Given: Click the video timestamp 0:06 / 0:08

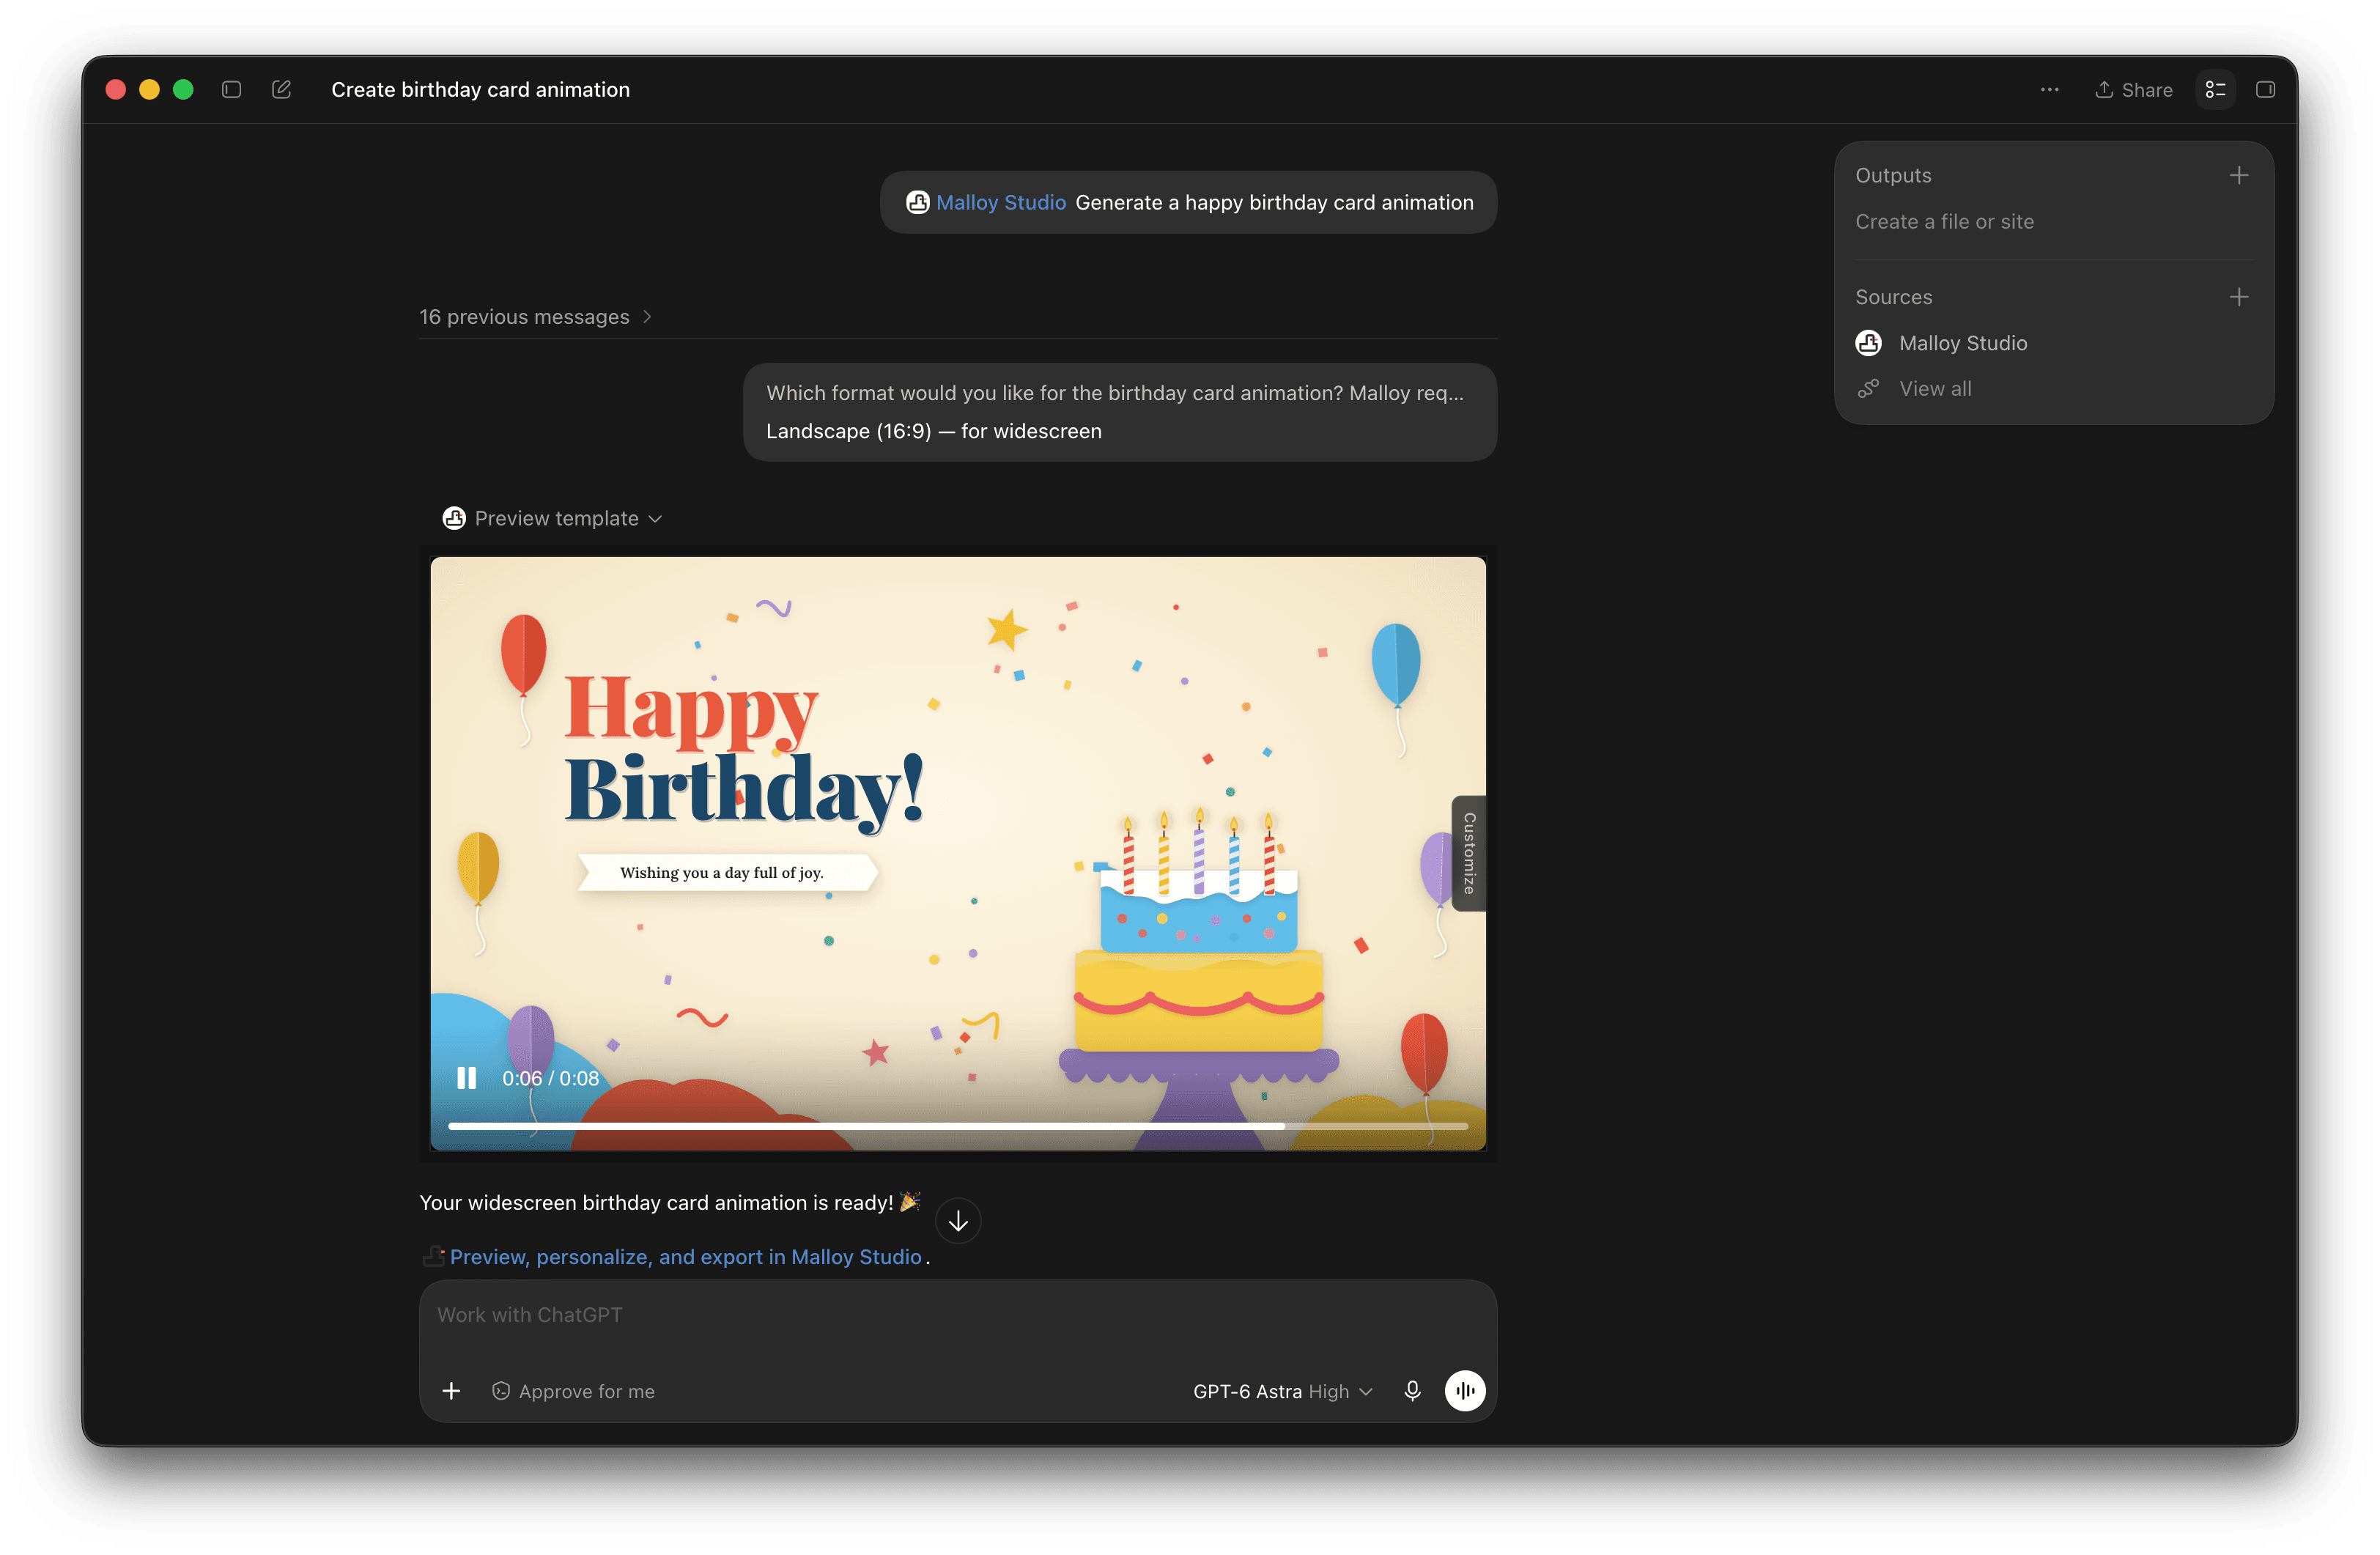Looking at the screenshot, I should (550, 1078).
